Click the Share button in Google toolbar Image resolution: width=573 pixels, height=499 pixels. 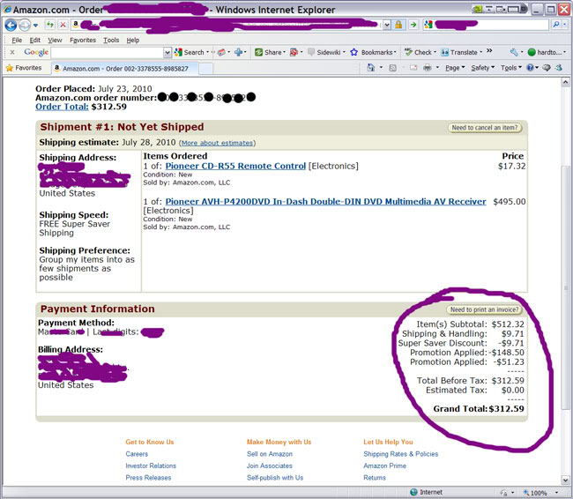(269, 52)
